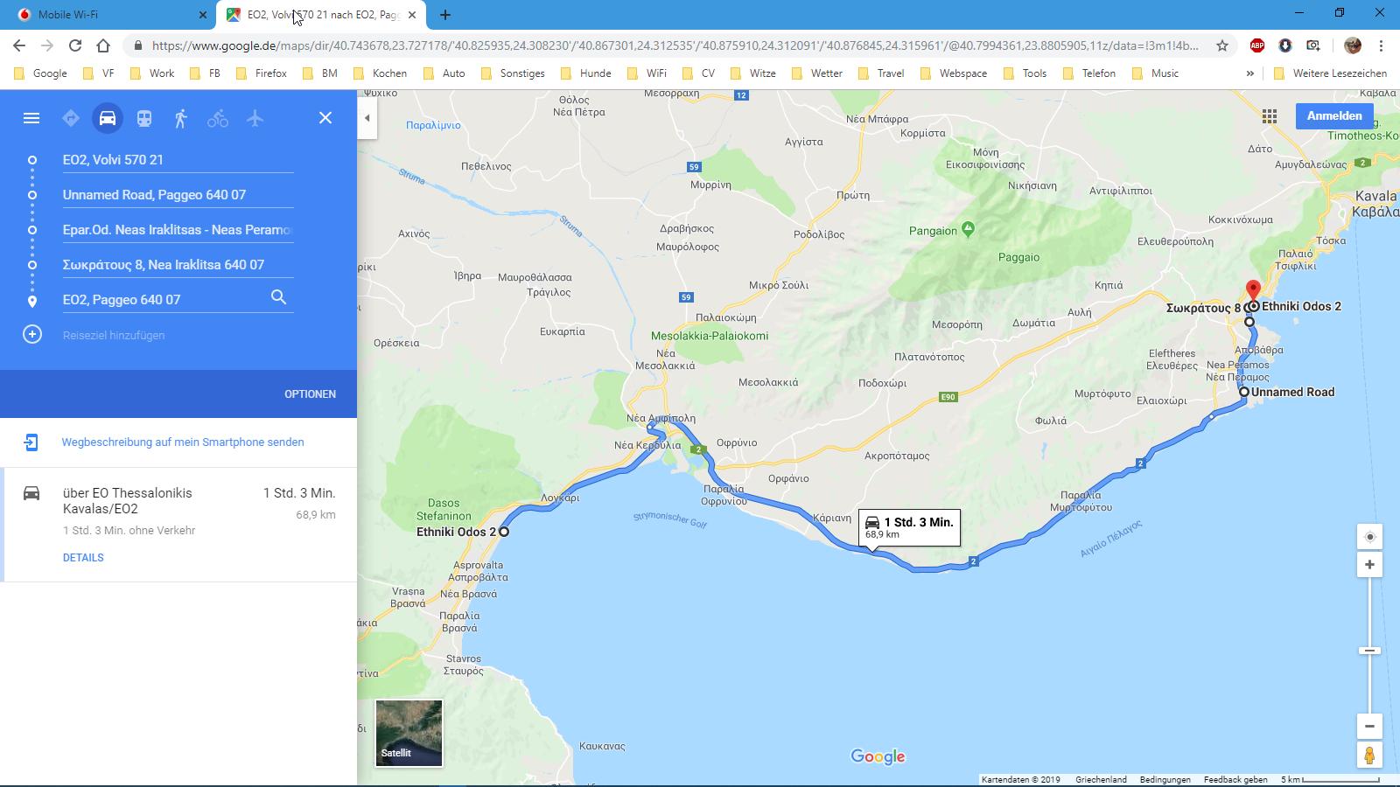Open a new browser tab
This screenshot has height=787, width=1400.
[x=445, y=15]
